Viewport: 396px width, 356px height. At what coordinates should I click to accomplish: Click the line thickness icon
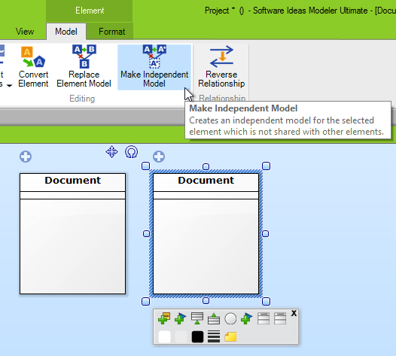[x=214, y=337]
